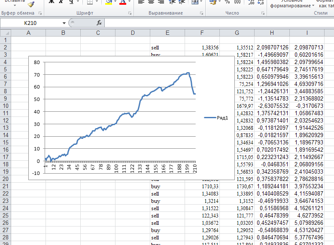Apply thousands separator 000 format
The width and height of the screenshot is (334, 245).
(x=237, y=2)
